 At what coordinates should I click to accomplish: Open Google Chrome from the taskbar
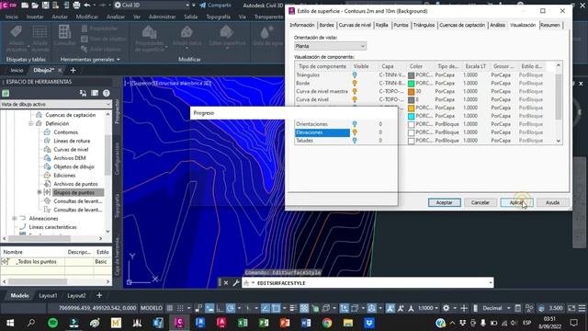coord(327,323)
